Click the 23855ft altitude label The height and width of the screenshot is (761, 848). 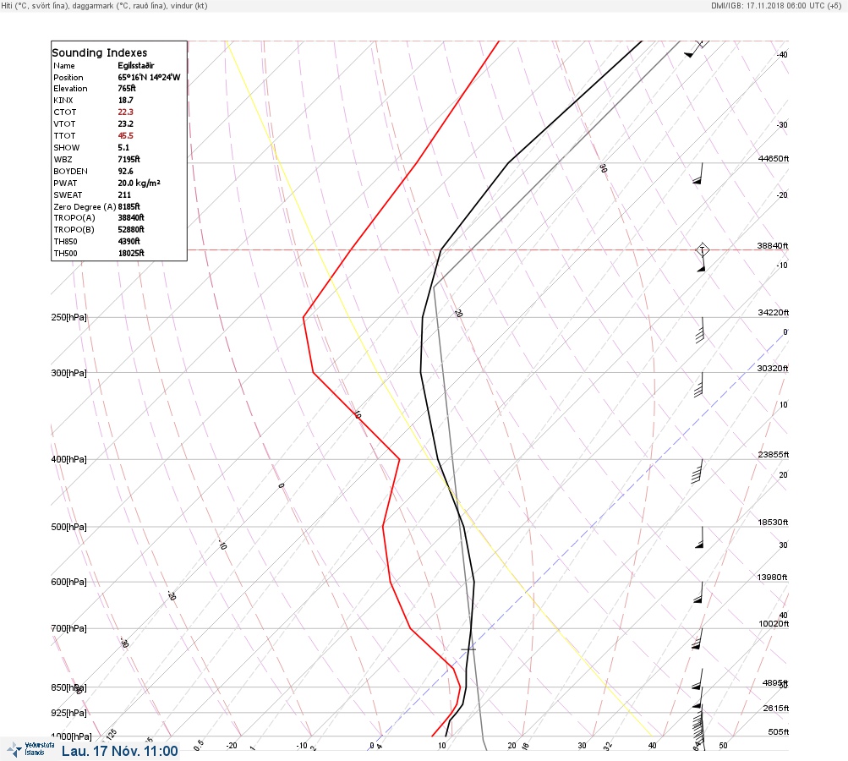774,455
